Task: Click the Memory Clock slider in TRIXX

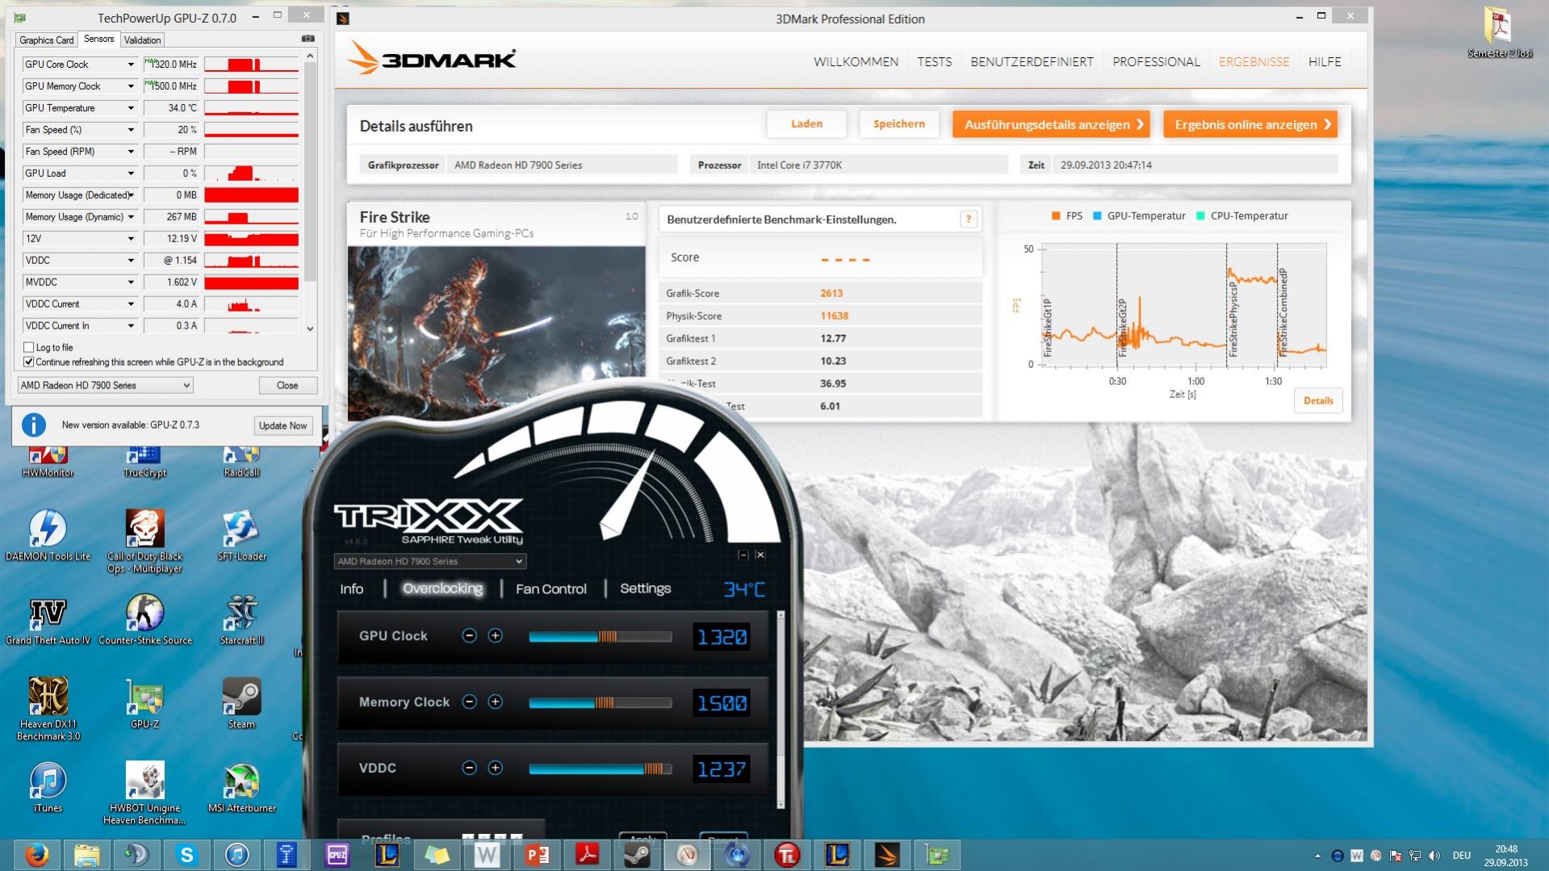Action: (600, 703)
